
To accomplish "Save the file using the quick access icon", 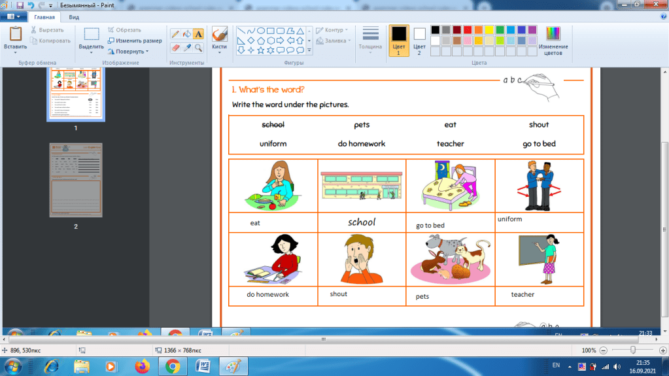I will [20, 5].
